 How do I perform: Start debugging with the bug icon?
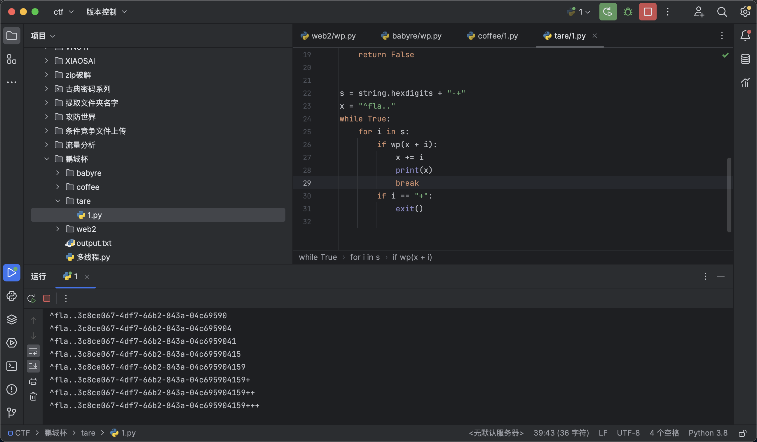628,12
